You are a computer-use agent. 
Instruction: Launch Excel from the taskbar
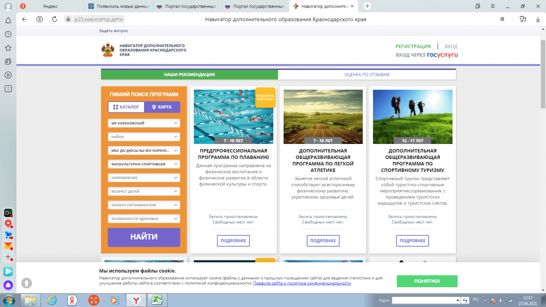pos(157,300)
